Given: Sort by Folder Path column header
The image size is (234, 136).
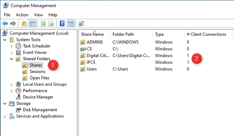Looking at the screenshot, I should click(x=131, y=34).
